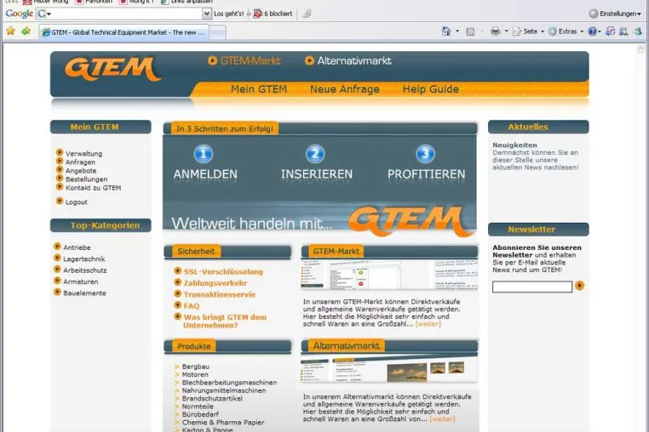Click 'Was bringt GTEM dem Unternehmen?' link
The image size is (649, 432).
(x=225, y=321)
